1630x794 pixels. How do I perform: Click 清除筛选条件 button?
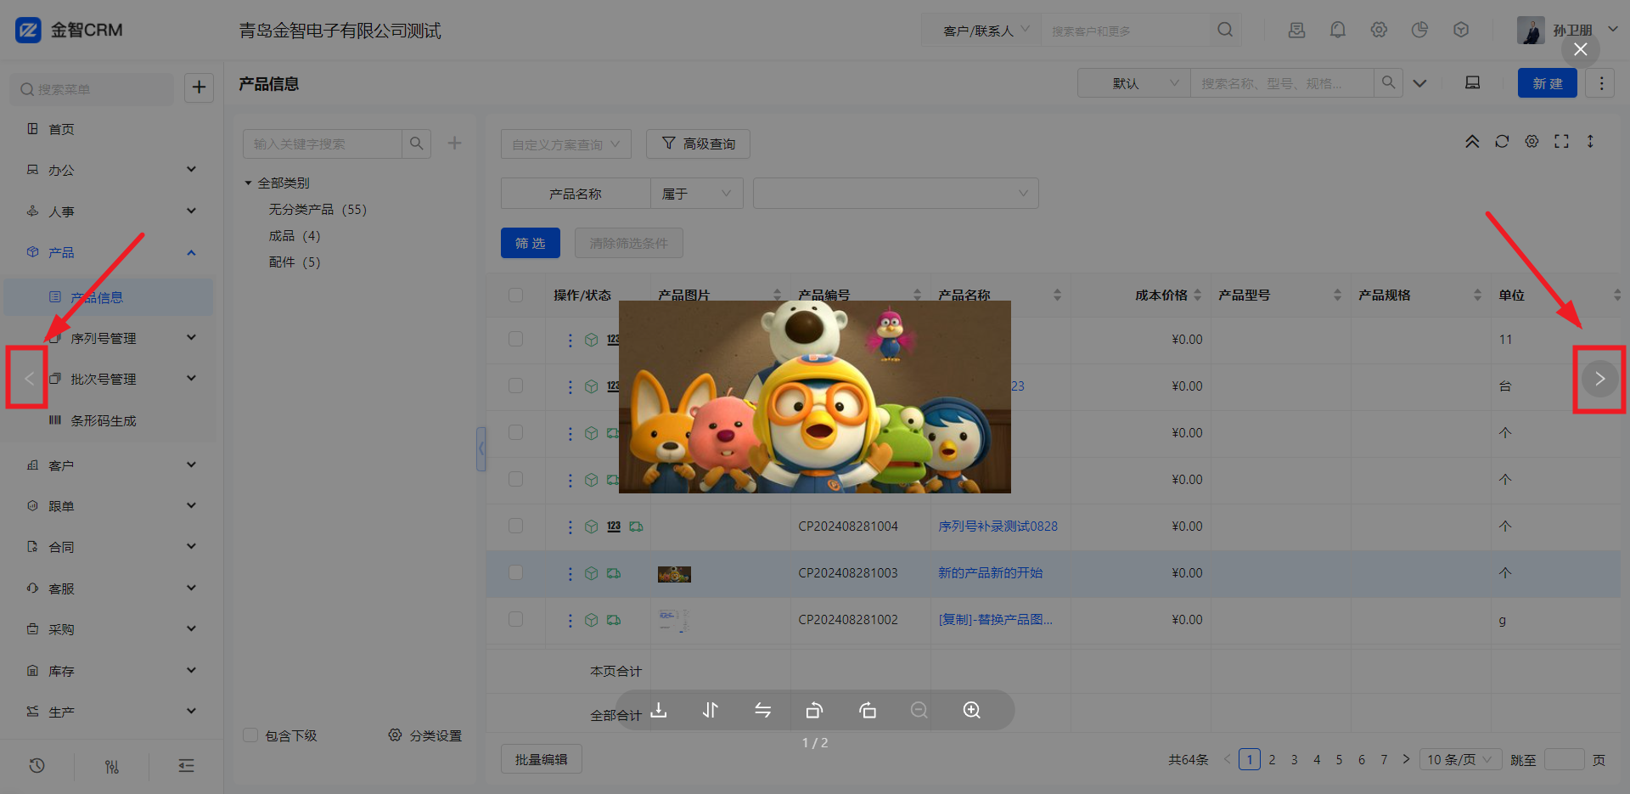tap(629, 243)
